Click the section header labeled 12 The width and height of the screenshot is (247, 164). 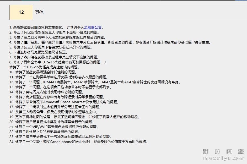[x=21, y=12]
